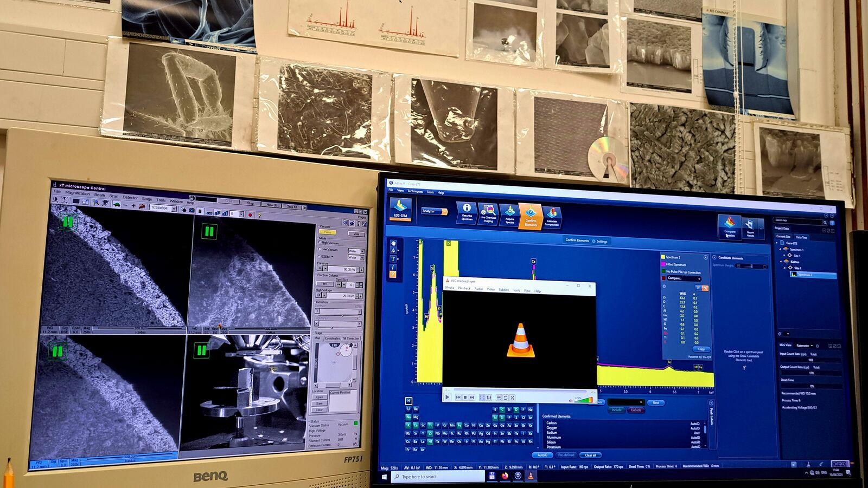
Task: Click the Windows search box in the taskbar
Action: tap(438, 477)
